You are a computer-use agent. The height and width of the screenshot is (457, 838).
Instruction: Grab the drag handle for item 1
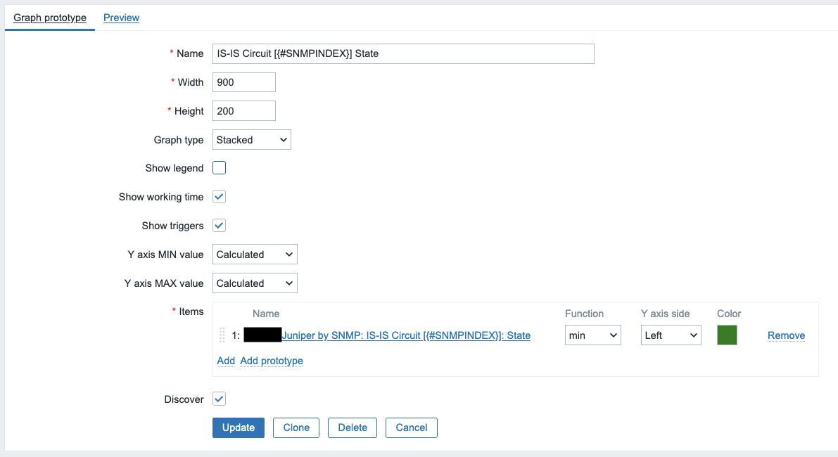(222, 335)
